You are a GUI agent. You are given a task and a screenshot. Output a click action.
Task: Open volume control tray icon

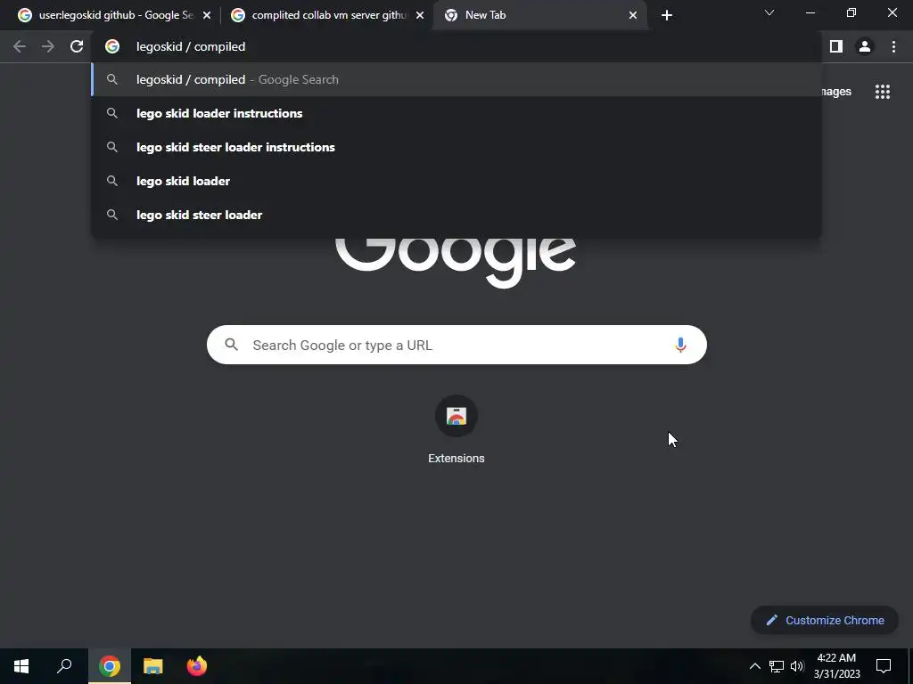point(797,666)
